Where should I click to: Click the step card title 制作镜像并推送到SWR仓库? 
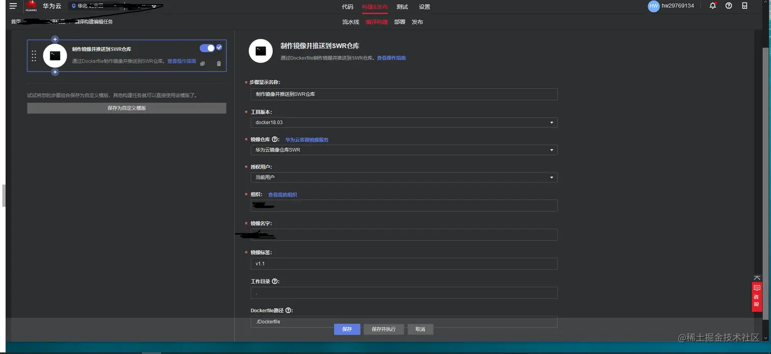(x=101, y=49)
